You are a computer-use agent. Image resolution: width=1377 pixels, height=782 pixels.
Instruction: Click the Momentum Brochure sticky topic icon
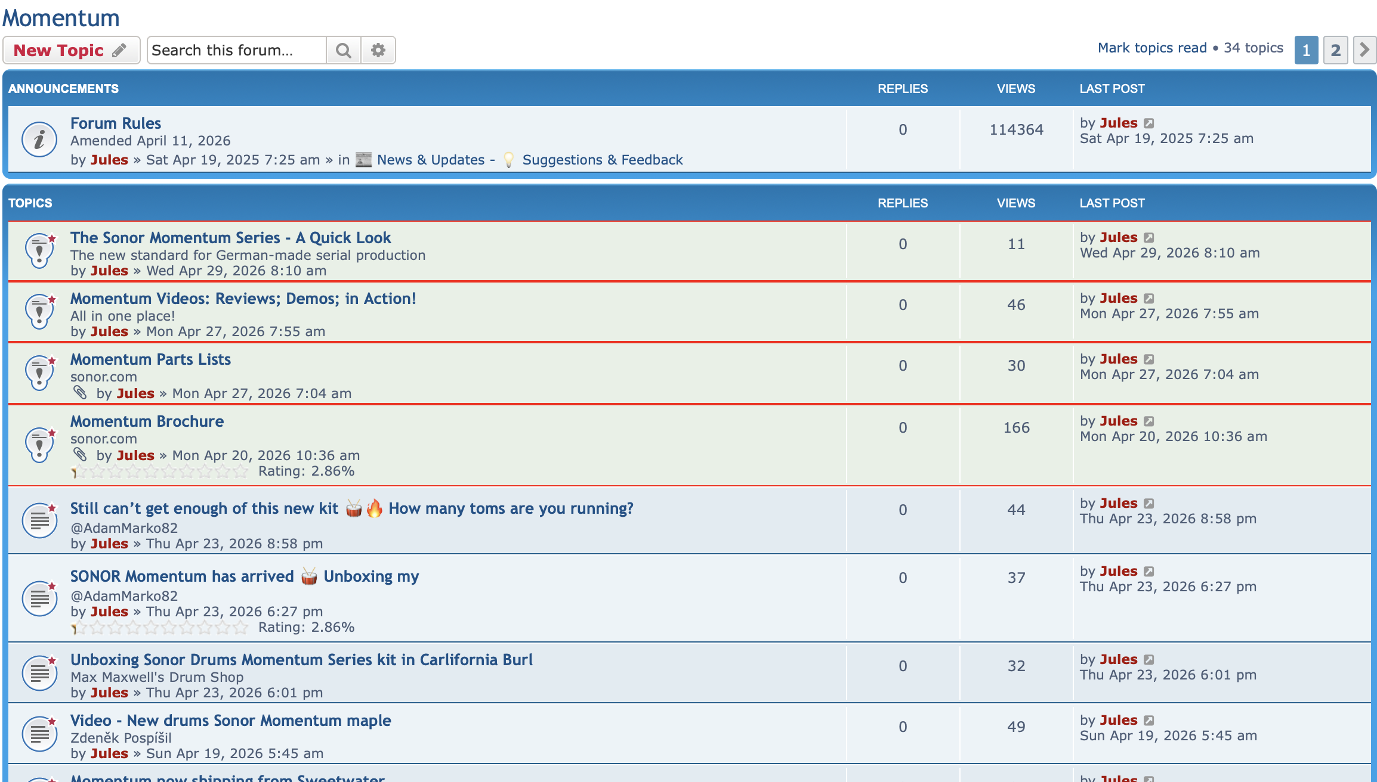(39, 443)
